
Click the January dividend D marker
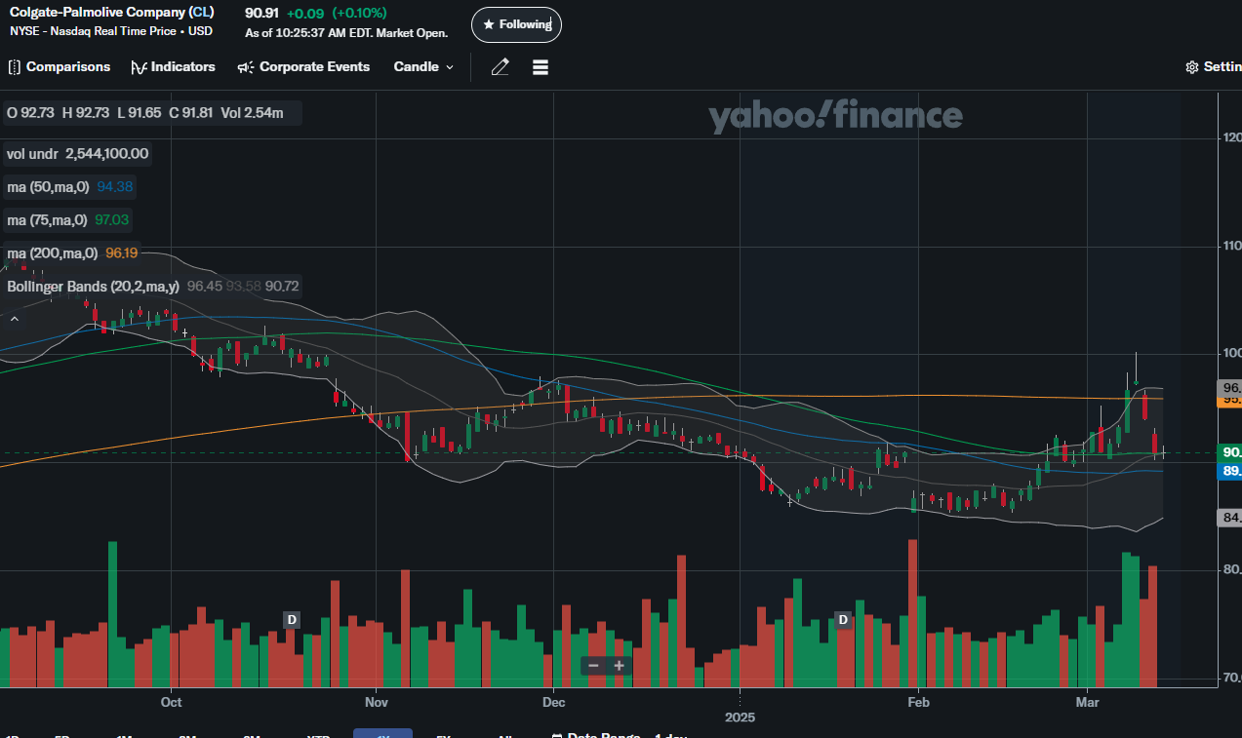(x=843, y=620)
